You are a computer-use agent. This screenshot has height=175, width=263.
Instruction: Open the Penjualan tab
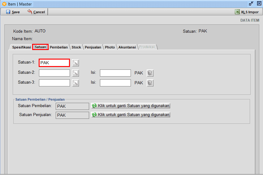pos(93,47)
